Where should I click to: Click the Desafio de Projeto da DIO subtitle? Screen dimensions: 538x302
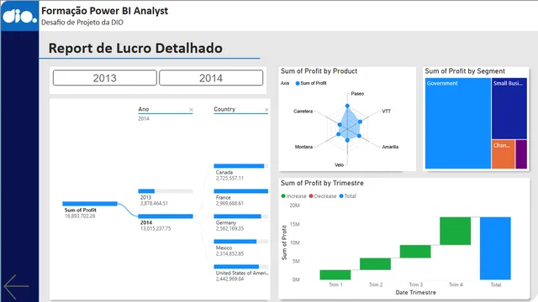point(82,23)
